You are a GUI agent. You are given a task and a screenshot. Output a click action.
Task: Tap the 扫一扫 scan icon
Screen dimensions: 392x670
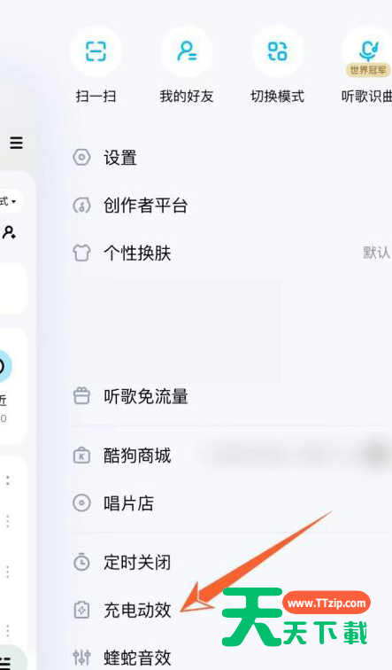tap(96, 51)
